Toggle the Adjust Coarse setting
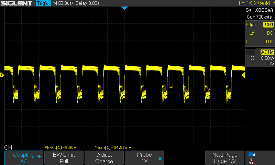Viewport: 275px width, 165px height. pyautogui.click(x=104, y=158)
